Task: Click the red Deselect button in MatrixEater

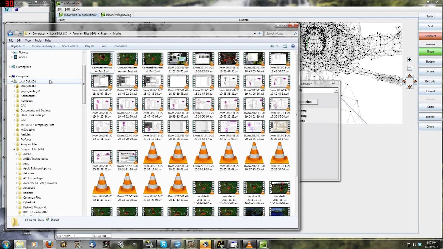Action: [430, 36]
